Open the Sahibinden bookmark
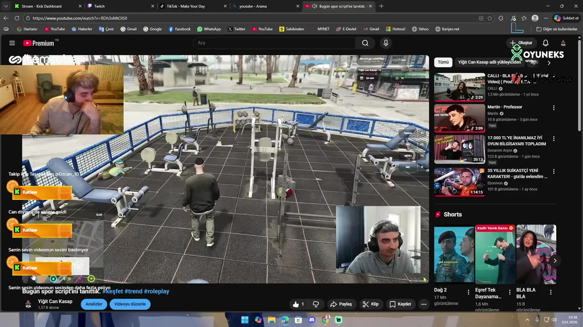Image resolution: width=583 pixels, height=327 pixels. click(291, 29)
